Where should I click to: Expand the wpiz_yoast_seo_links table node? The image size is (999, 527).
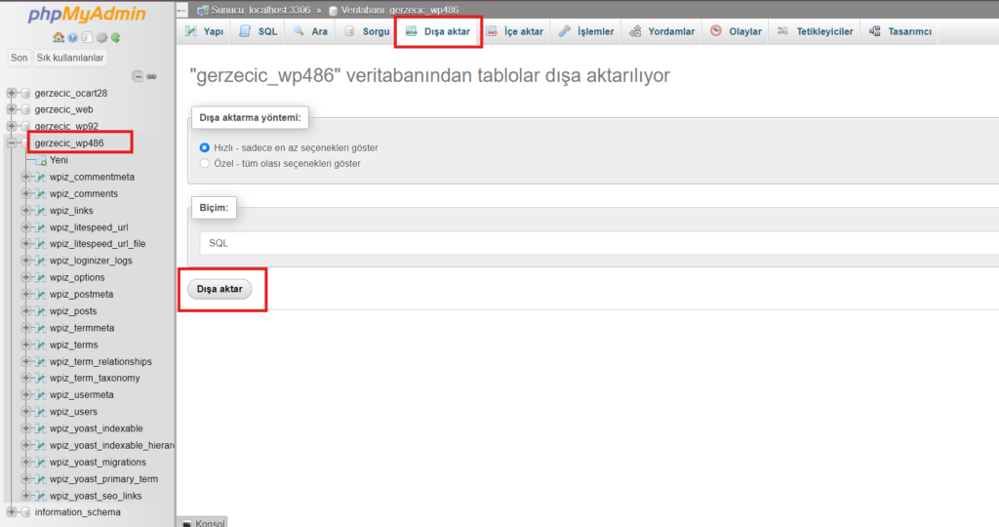[26, 496]
